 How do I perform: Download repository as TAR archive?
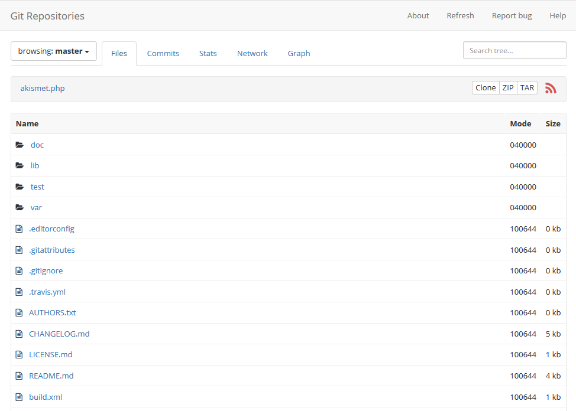[526, 87]
